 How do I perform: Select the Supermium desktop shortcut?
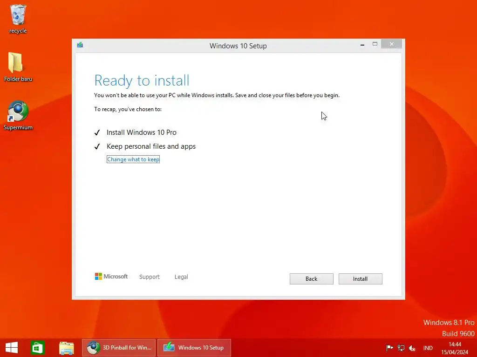tap(18, 115)
